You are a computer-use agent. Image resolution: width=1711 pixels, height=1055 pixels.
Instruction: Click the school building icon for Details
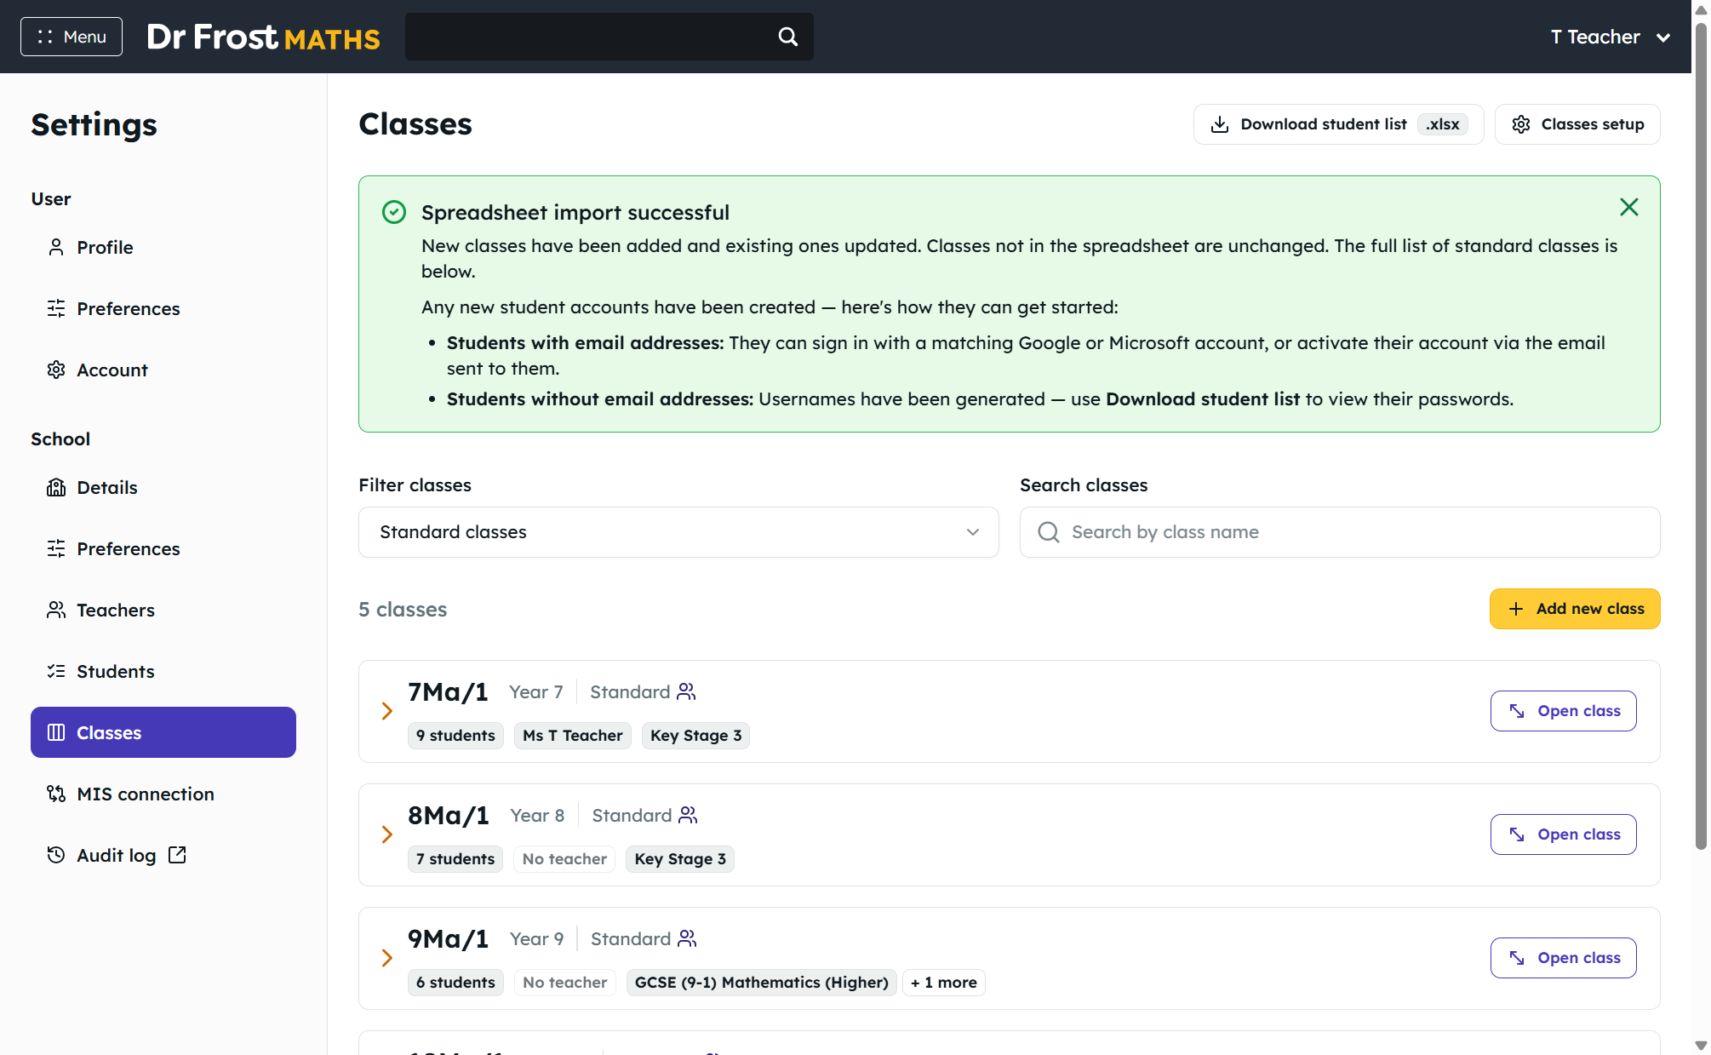56,487
